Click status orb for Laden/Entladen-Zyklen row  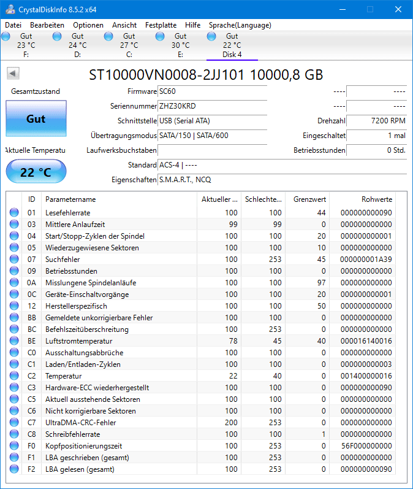(14, 364)
